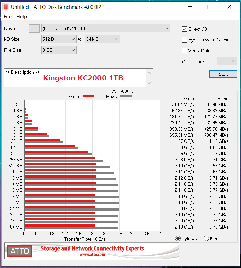The width and height of the screenshot is (241, 268).
Task: Click the 1 MB read value 2.65 GB/s
Action: tap(219, 172)
